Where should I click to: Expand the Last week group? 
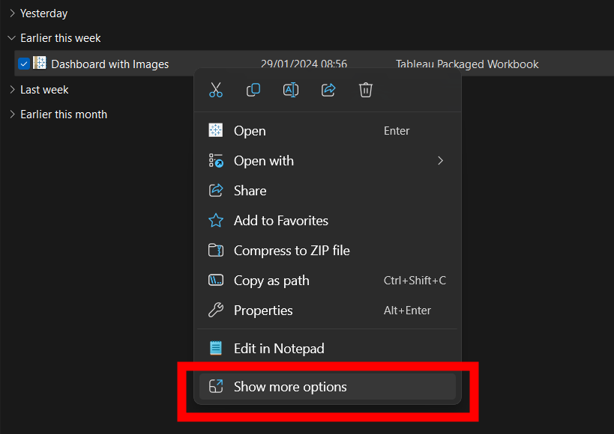coord(12,90)
